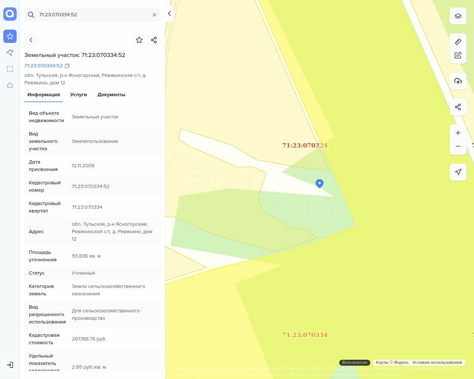Click the blue 71:23:070334:52 link

[x=44, y=66]
